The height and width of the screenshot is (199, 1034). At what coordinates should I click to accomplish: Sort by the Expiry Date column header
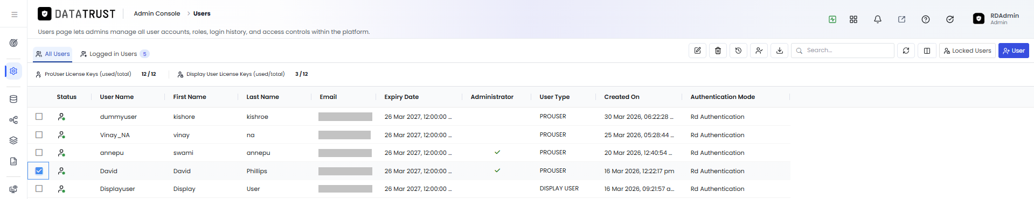click(401, 97)
